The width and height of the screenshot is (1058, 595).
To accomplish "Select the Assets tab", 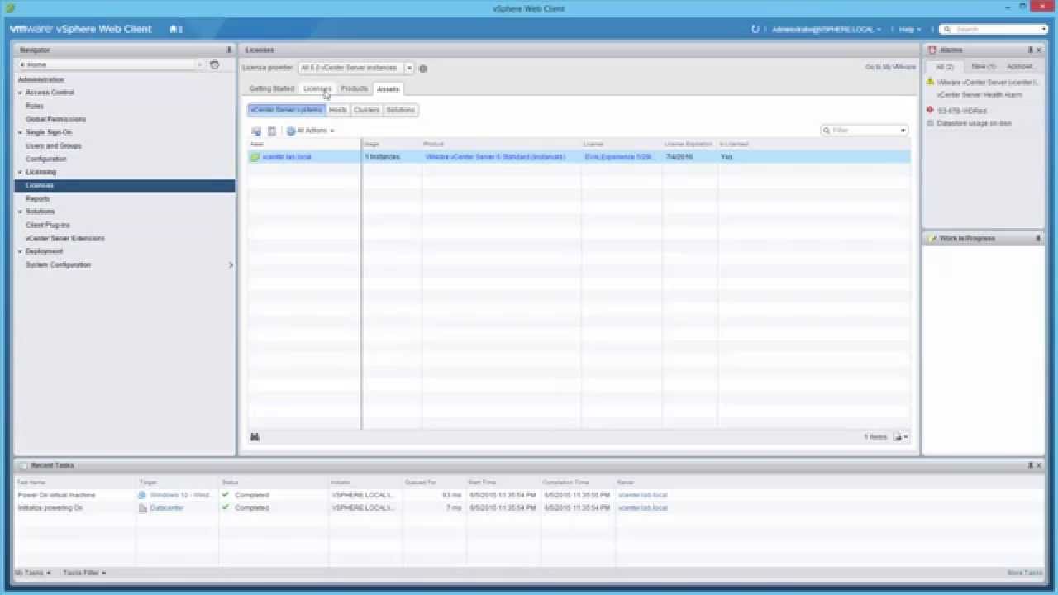I will [x=388, y=88].
